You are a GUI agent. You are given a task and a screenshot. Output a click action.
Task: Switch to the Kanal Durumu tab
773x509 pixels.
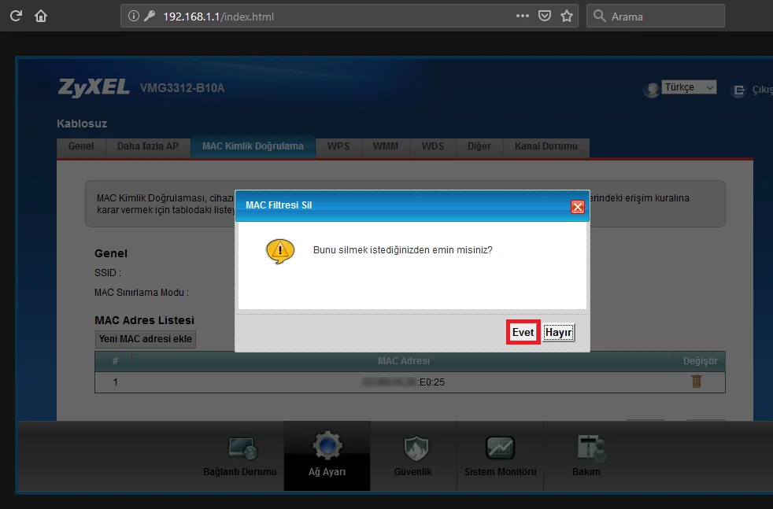[x=546, y=146]
